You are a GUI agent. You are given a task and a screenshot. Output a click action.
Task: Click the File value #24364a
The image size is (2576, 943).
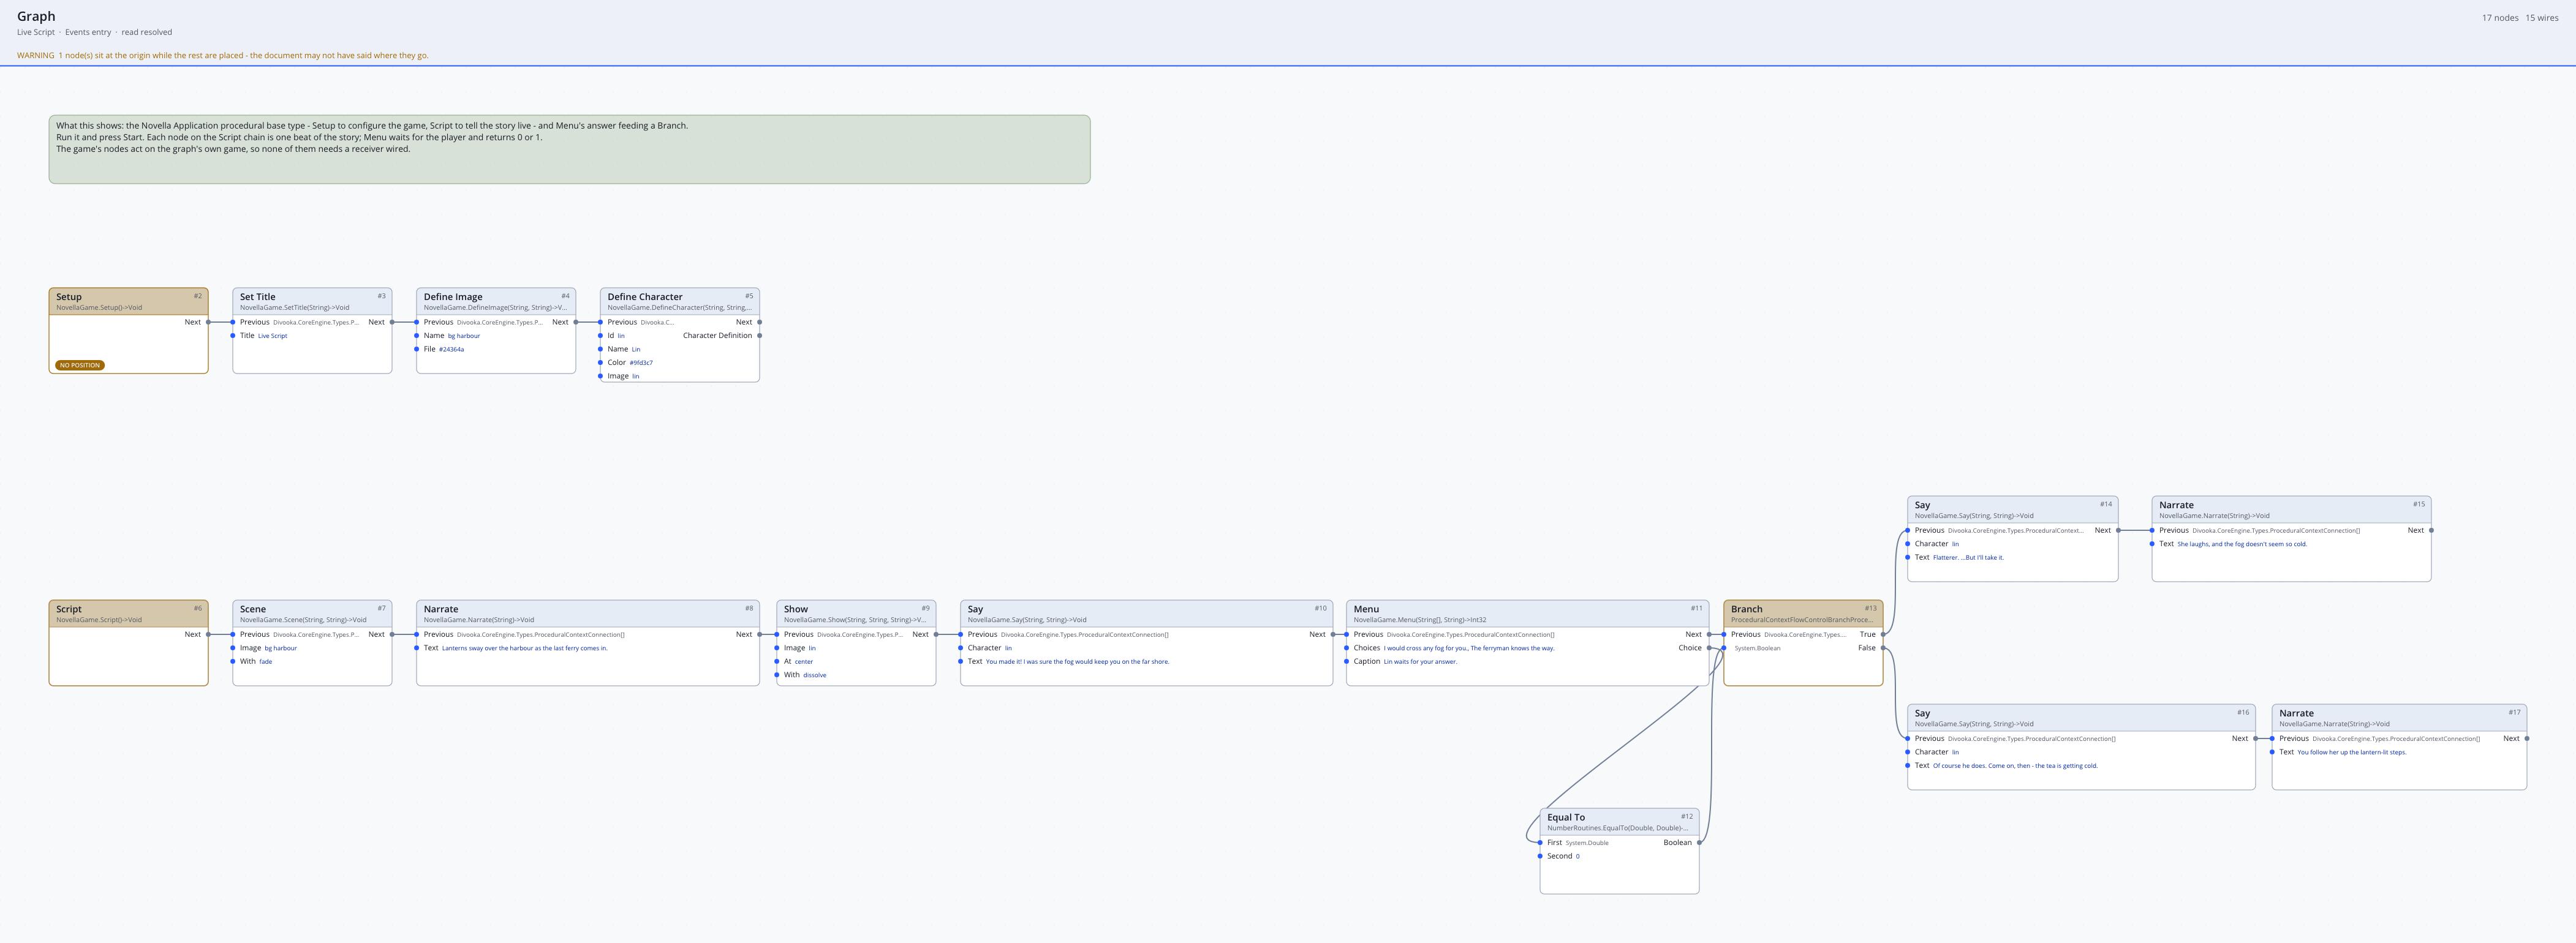point(451,349)
